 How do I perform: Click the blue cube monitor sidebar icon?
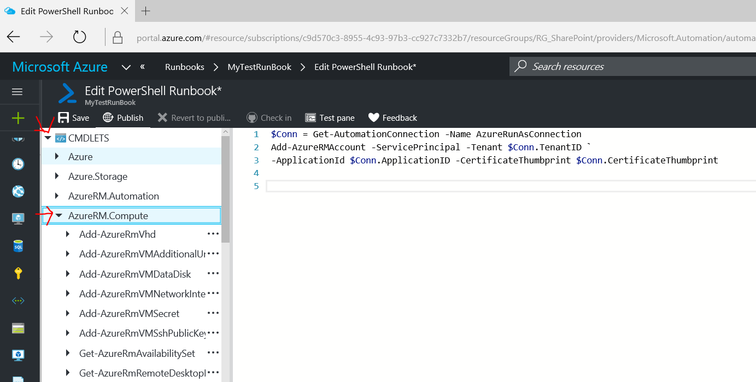[x=18, y=355]
